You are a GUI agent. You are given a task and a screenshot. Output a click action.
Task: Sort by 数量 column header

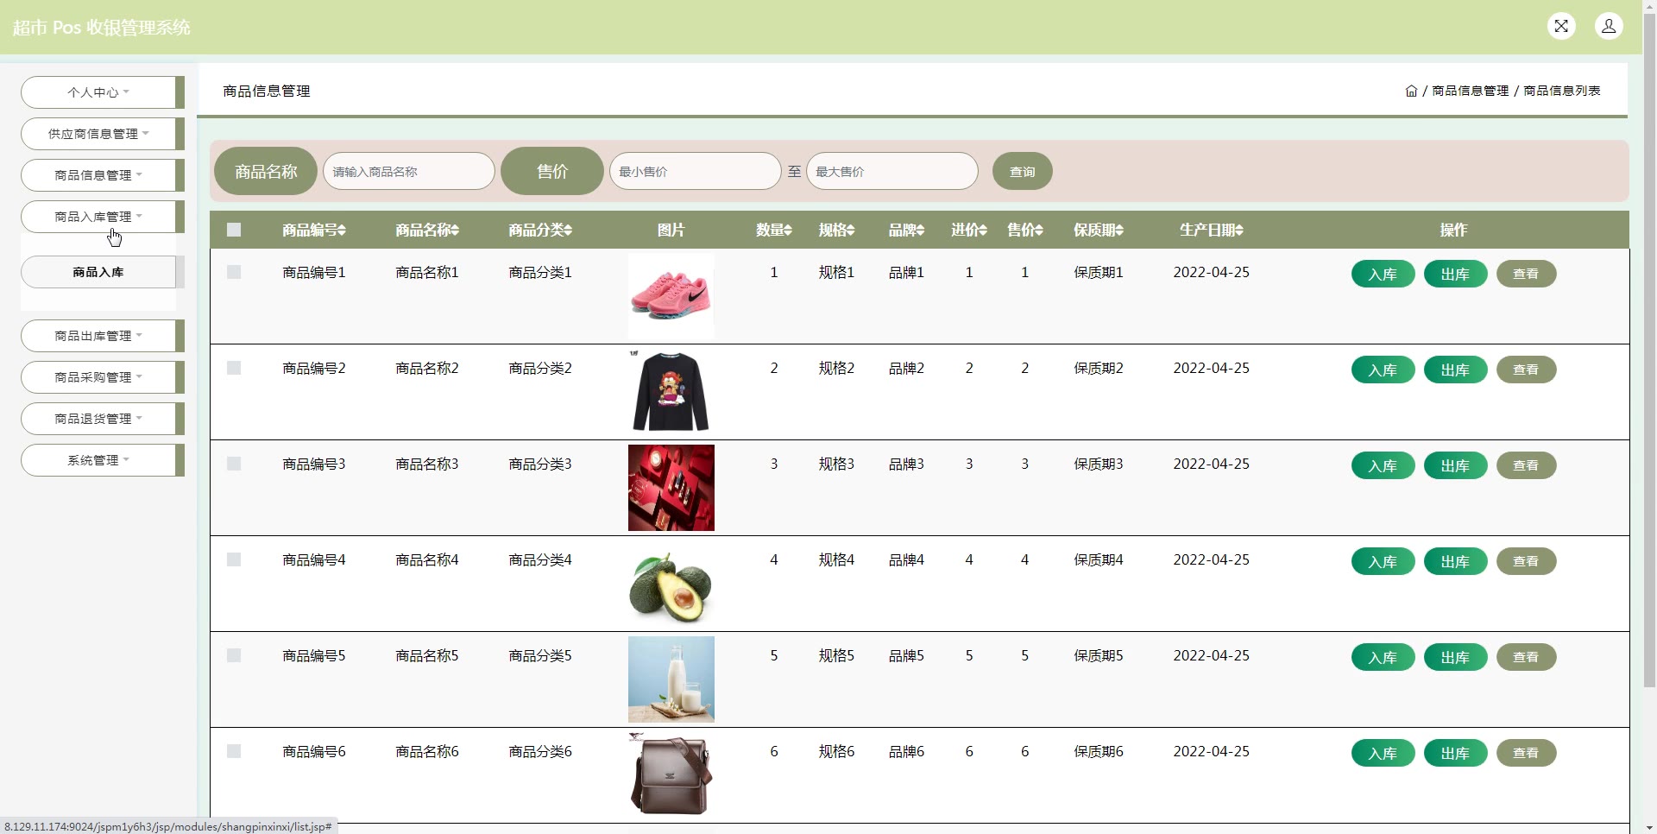point(773,230)
